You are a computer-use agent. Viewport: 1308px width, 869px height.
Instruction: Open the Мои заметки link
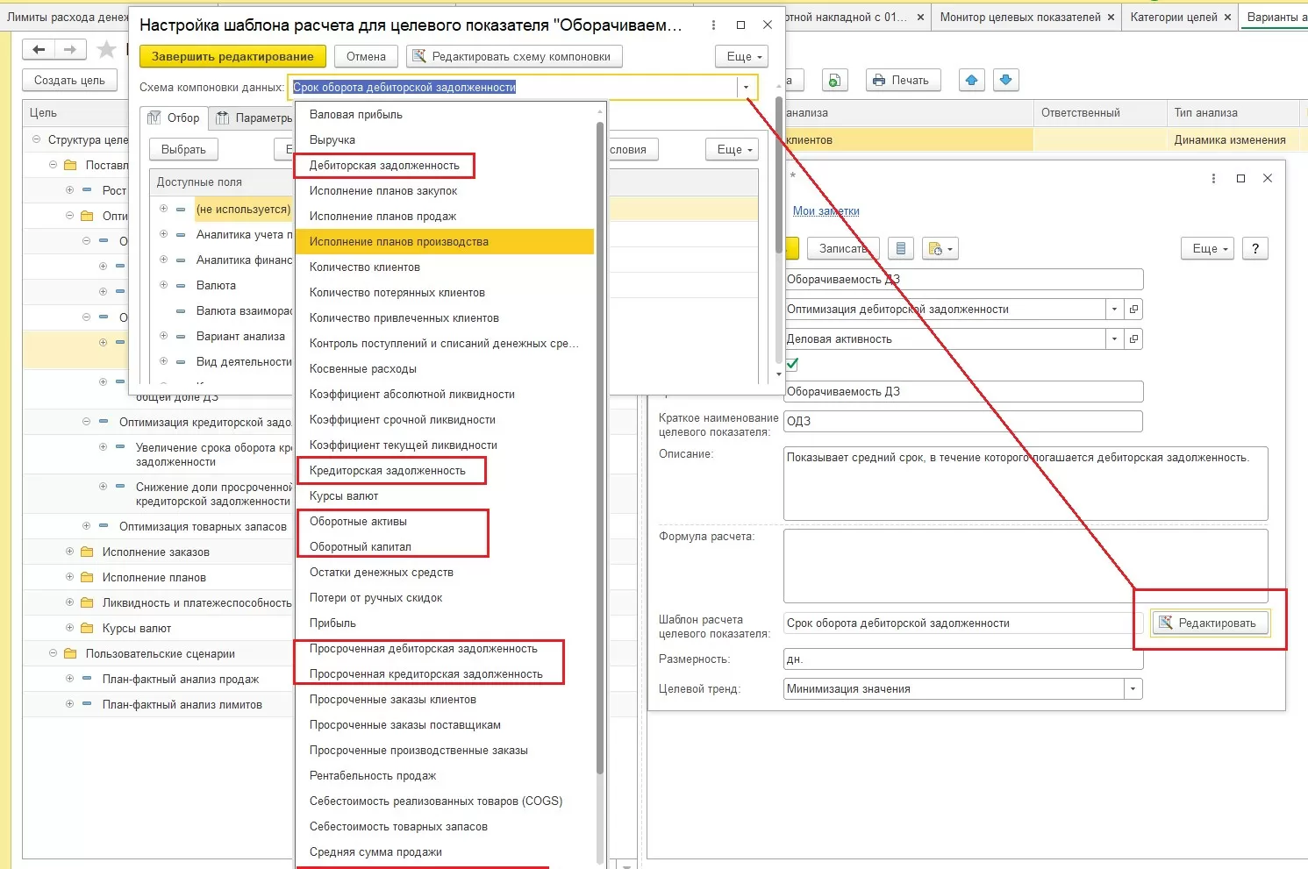click(x=826, y=211)
